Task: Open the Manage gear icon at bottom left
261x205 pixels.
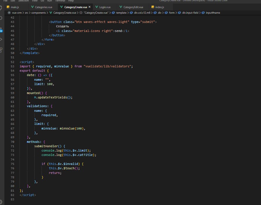Action: tap(1, 202)
